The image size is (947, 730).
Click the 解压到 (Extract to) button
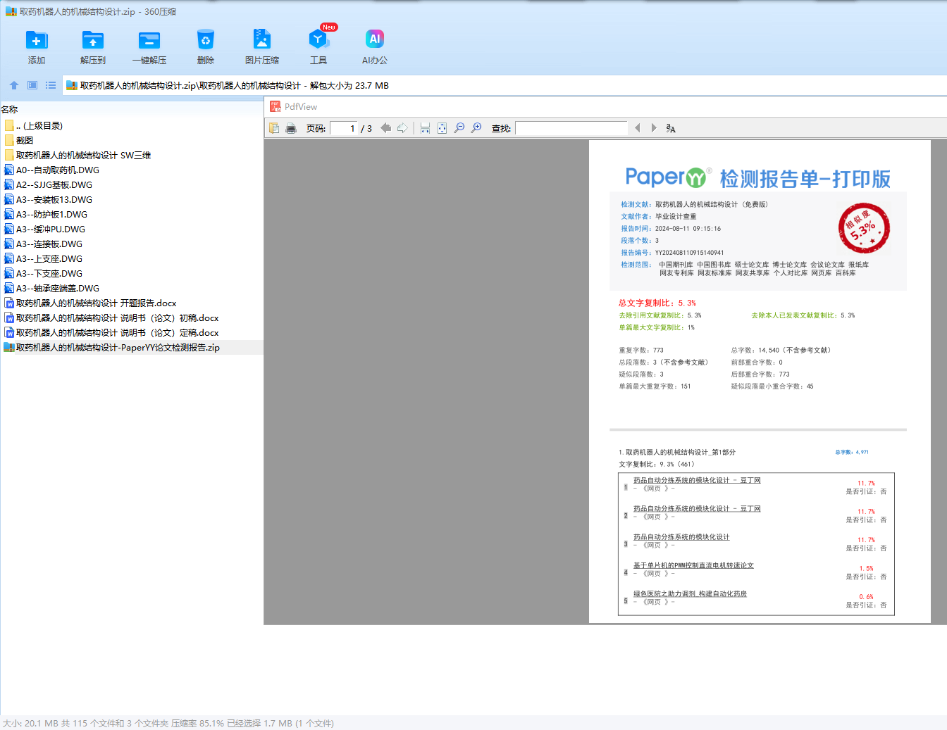[93, 47]
